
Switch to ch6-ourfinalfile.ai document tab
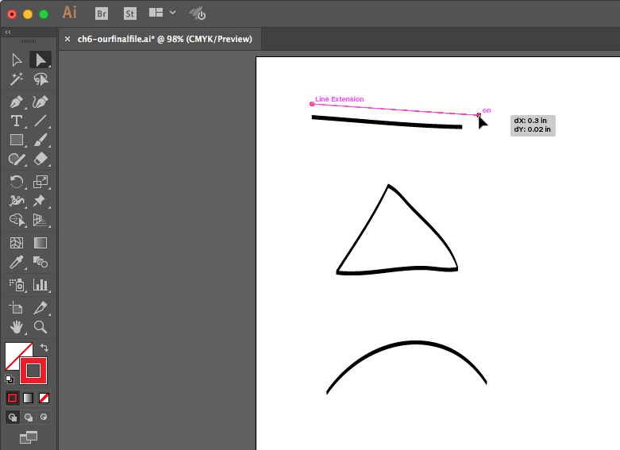tap(165, 38)
